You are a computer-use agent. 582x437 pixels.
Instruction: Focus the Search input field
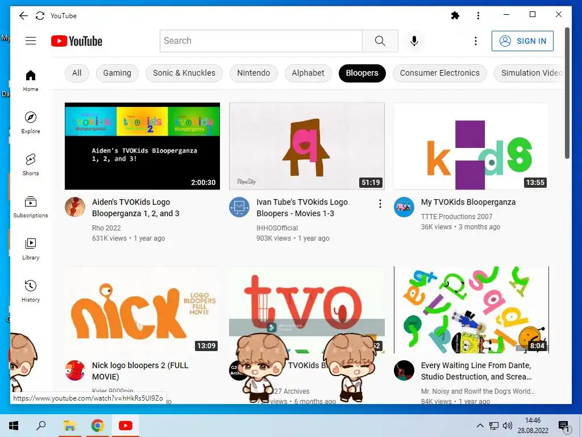click(x=261, y=41)
